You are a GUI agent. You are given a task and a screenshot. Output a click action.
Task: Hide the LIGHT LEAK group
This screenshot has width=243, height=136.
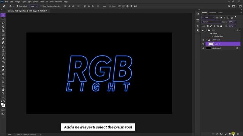pyautogui.click(x=203, y=40)
